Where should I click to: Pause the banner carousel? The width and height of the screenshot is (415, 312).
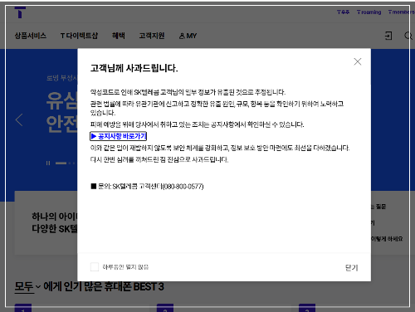tap(48, 163)
